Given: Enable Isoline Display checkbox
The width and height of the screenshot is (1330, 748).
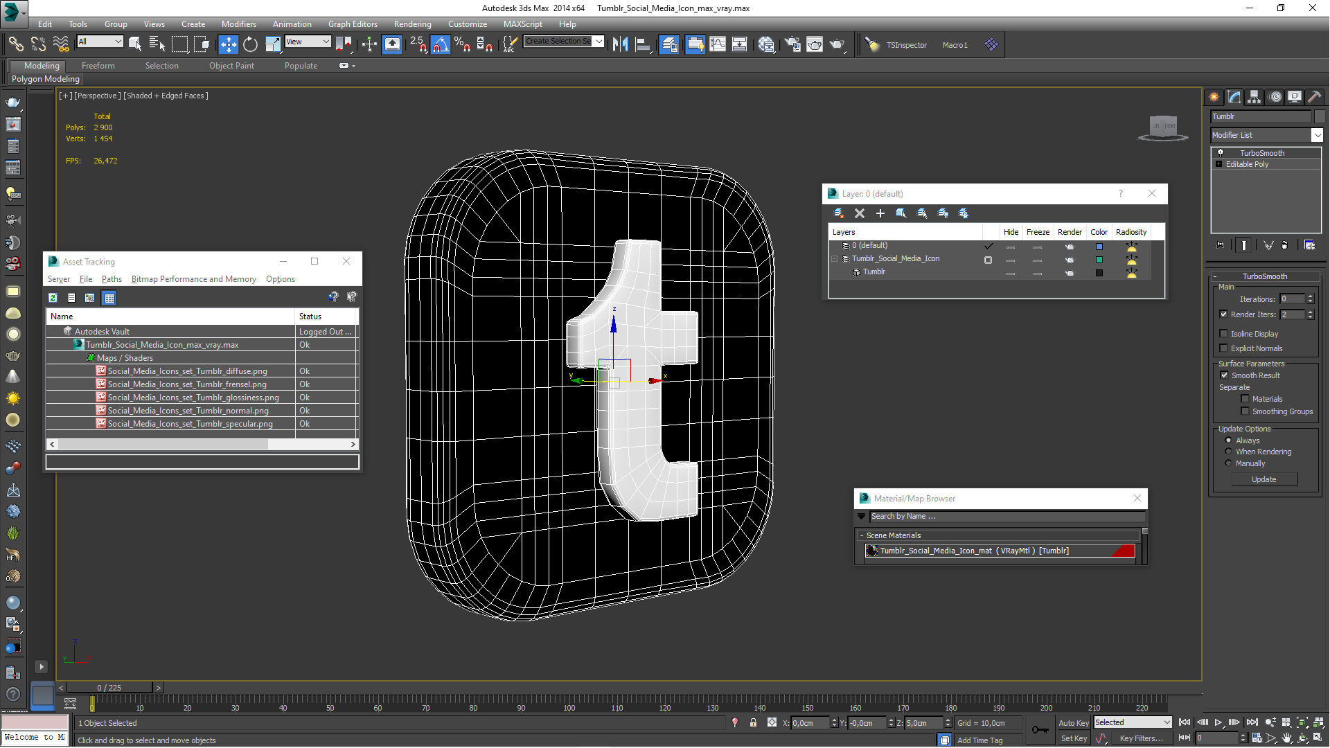Looking at the screenshot, I should pos(1224,334).
